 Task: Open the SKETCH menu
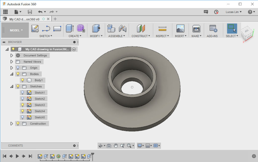[x=46, y=36]
